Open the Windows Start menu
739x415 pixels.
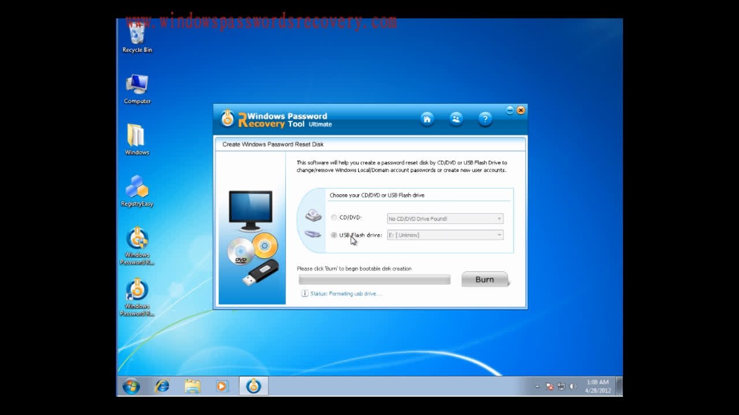(131, 386)
